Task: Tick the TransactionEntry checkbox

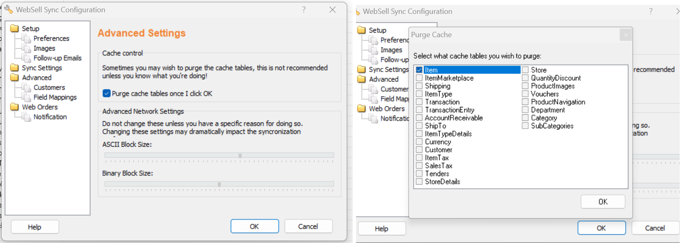Action: [x=419, y=110]
